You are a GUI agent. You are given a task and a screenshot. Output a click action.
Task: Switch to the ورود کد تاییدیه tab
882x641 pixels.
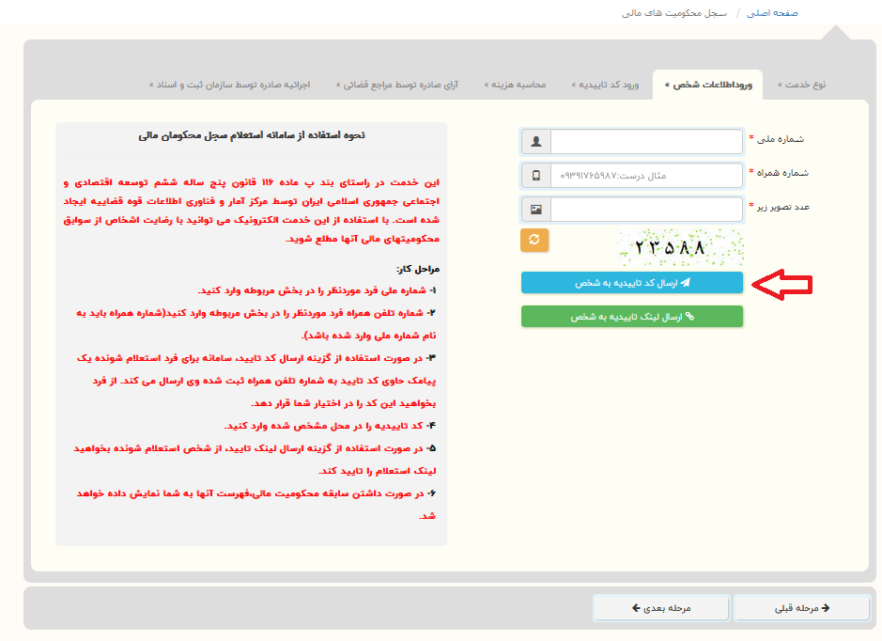click(x=605, y=85)
